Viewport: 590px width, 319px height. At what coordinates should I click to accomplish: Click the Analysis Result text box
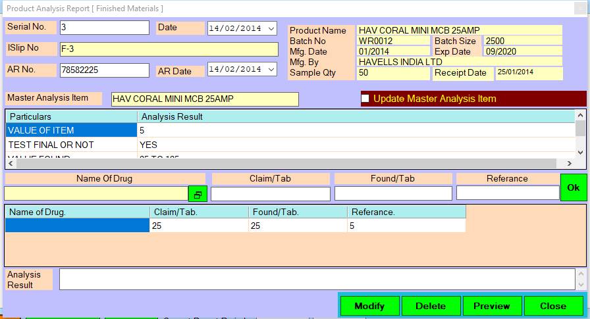click(x=316, y=279)
